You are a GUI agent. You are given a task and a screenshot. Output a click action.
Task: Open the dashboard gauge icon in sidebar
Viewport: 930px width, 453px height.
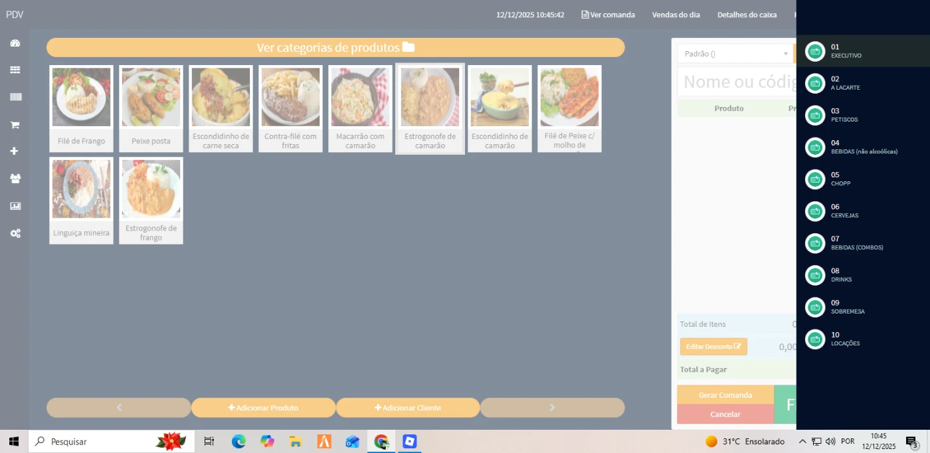pos(15,43)
